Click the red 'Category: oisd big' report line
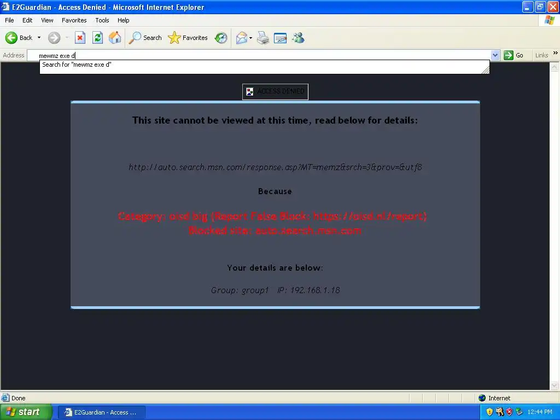560x420 pixels. 272,216
